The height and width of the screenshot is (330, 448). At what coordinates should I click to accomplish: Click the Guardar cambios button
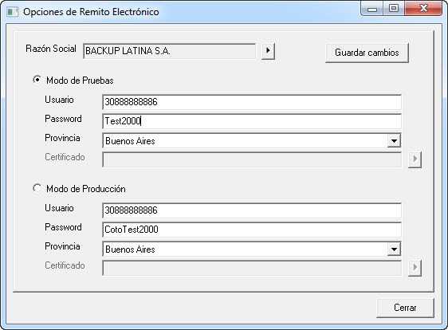coord(367,53)
